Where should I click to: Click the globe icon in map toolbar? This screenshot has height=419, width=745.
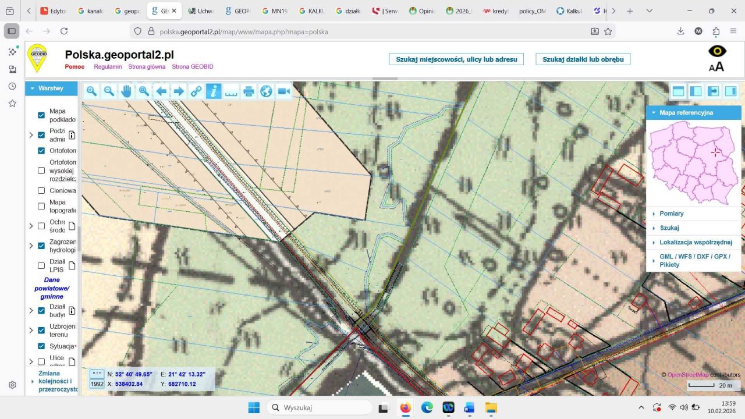266,91
